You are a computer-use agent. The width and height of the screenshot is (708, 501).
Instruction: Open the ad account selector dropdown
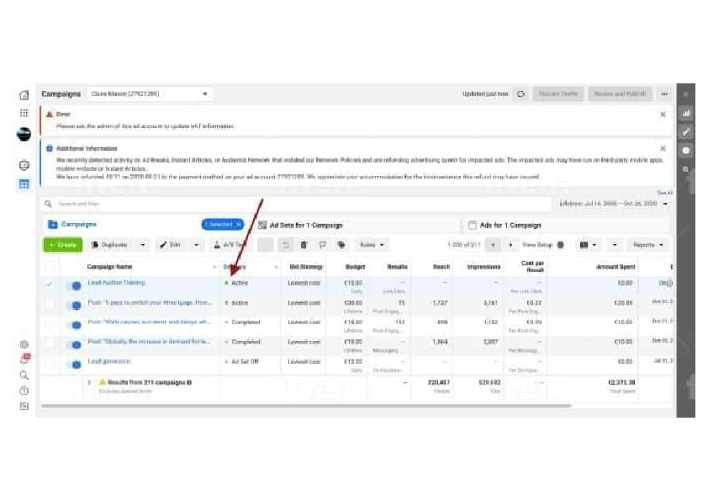pos(150,94)
